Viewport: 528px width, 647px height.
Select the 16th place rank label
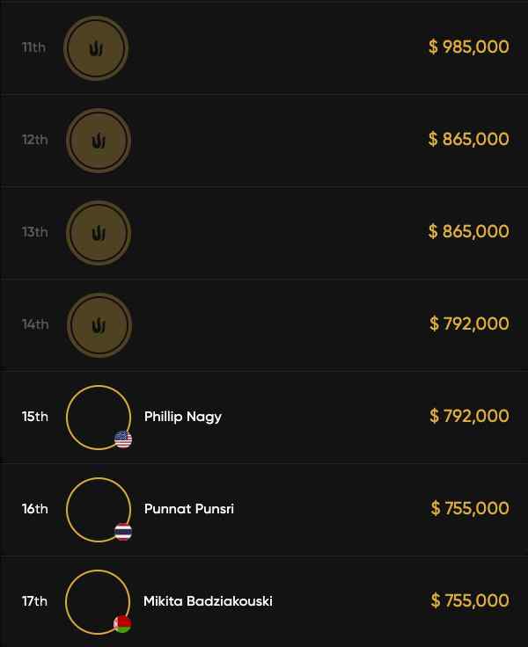pyautogui.click(x=35, y=509)
